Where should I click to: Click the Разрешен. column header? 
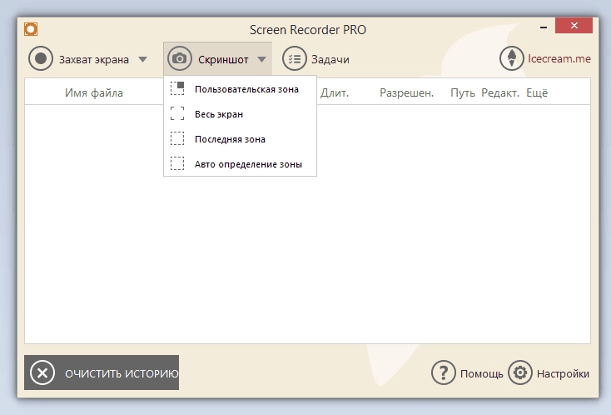406,92
